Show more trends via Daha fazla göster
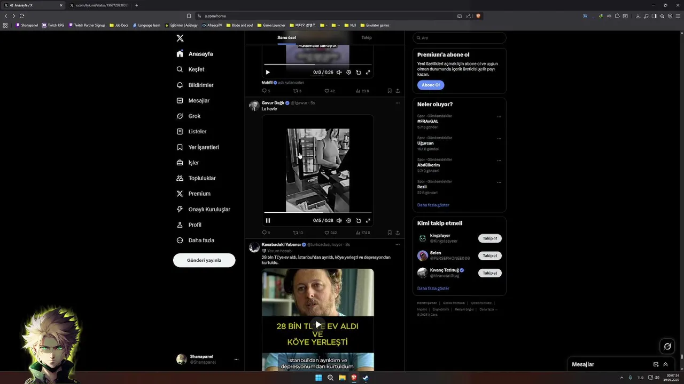 pyautogui.click(x=433, y=205)
